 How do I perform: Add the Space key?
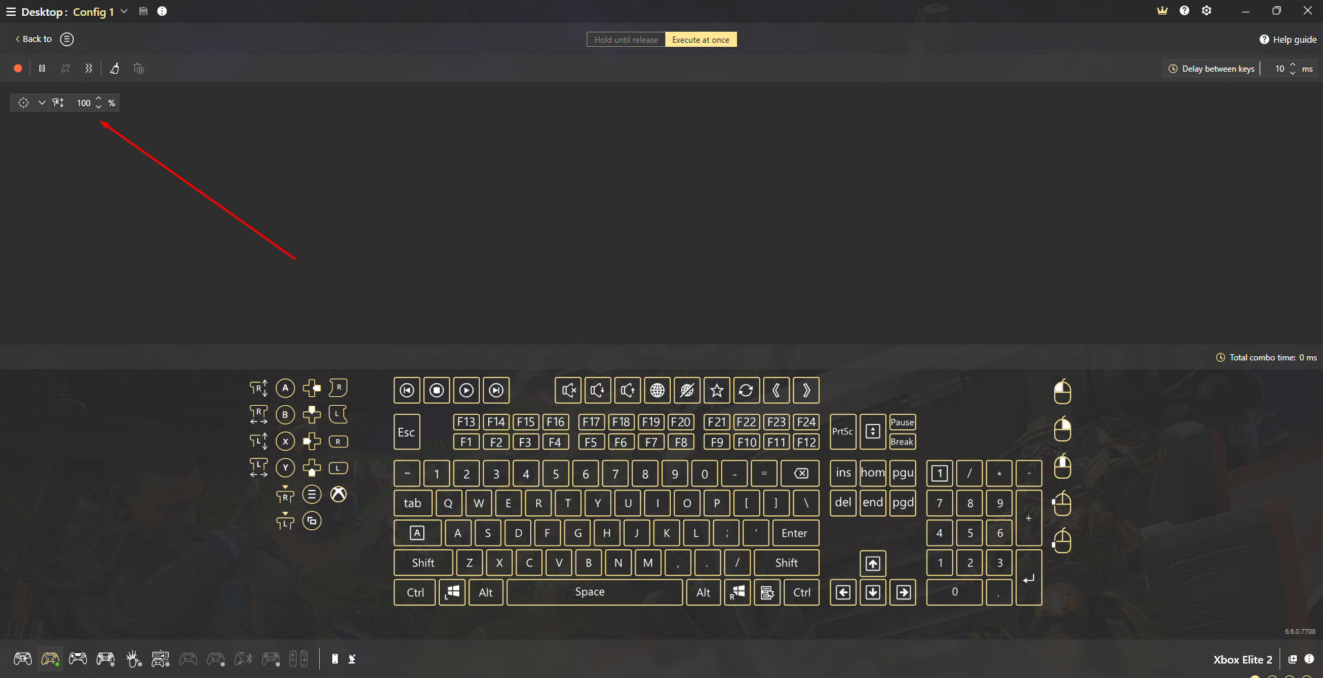coord(594,592)
